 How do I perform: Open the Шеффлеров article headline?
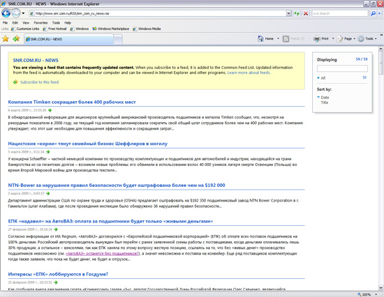pos(88,144)
